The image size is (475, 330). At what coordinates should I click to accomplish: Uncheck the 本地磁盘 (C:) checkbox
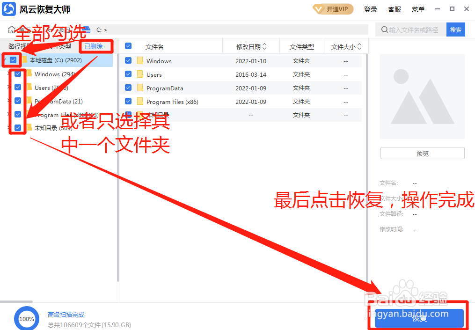[12, 60]
